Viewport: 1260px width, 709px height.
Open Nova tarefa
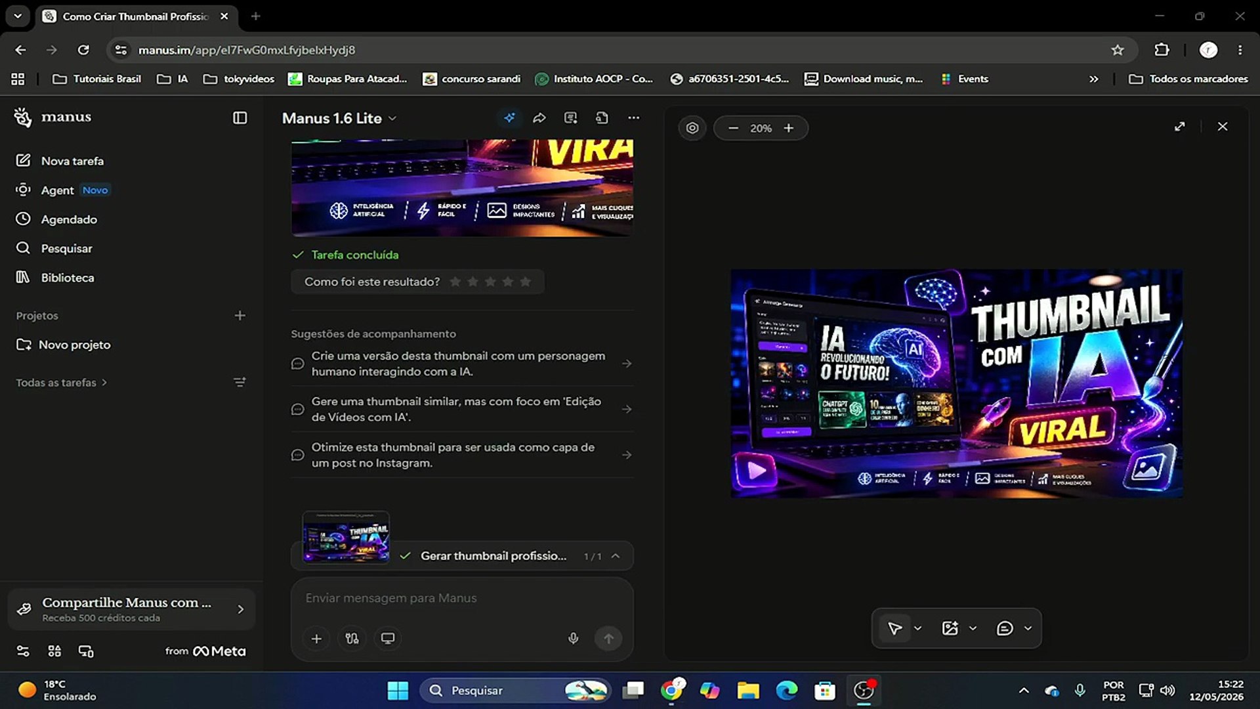(x=60, y=161)
